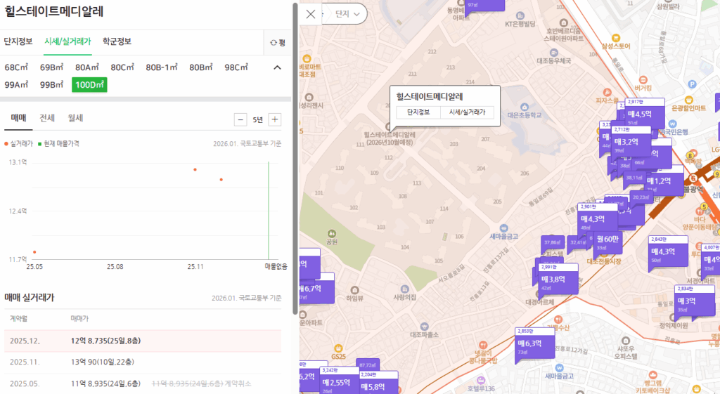Click the KT은평빌딩 map icon
Screen dimensions: 720x394
[520, 16]
